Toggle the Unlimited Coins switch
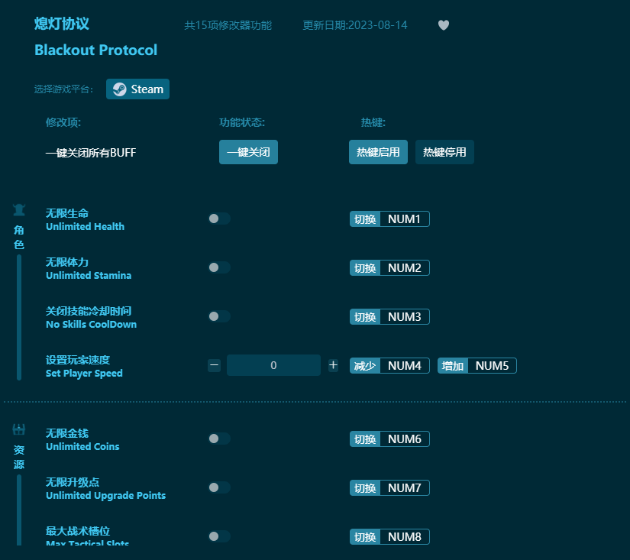Image resolution: width=630 pixels, height=560 pixels. point(219,439)
